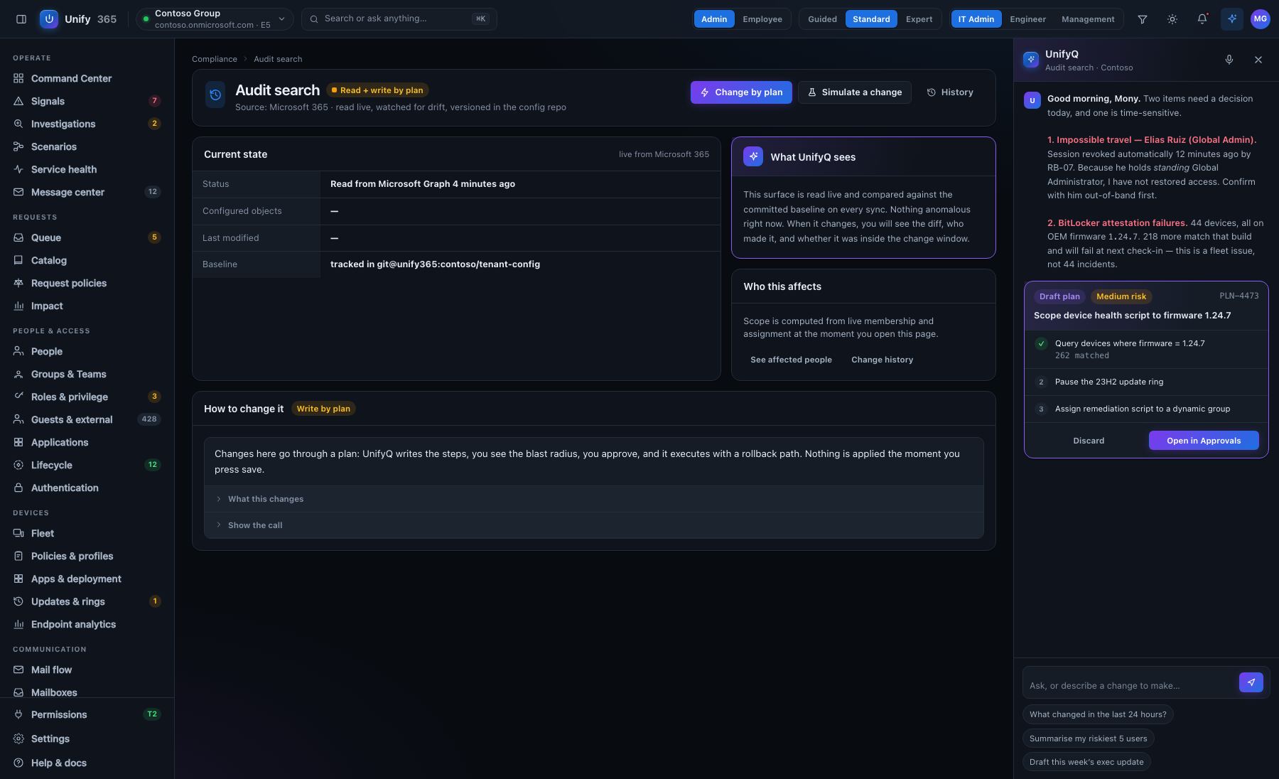This screenshot has height=779, width=1279.
Task: Open Catalog
Action: tap(87, 260)
